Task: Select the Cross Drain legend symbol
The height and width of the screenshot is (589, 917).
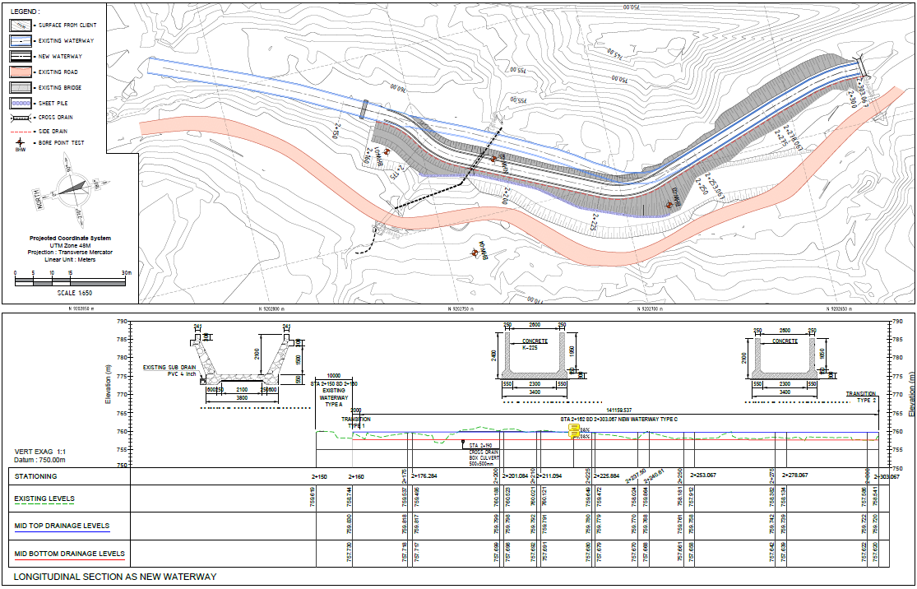Action: (21, 118)
